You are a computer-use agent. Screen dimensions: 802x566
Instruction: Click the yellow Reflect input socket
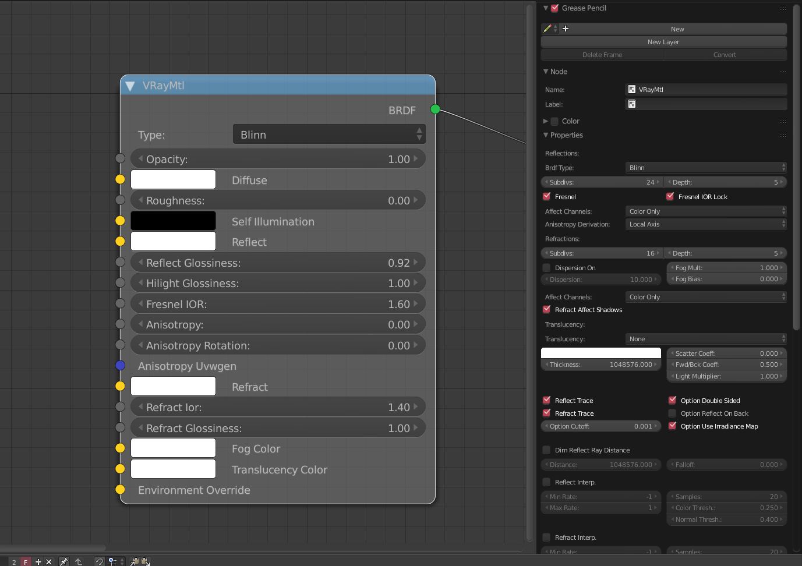point(120,241)
